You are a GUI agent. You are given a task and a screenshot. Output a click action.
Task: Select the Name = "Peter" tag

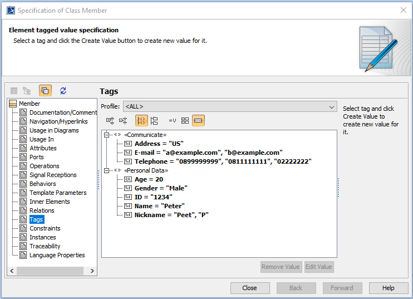click(x=159, y=206)
